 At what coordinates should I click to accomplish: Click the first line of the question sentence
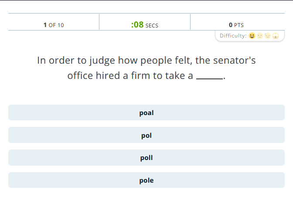click(x=146, y=60)
